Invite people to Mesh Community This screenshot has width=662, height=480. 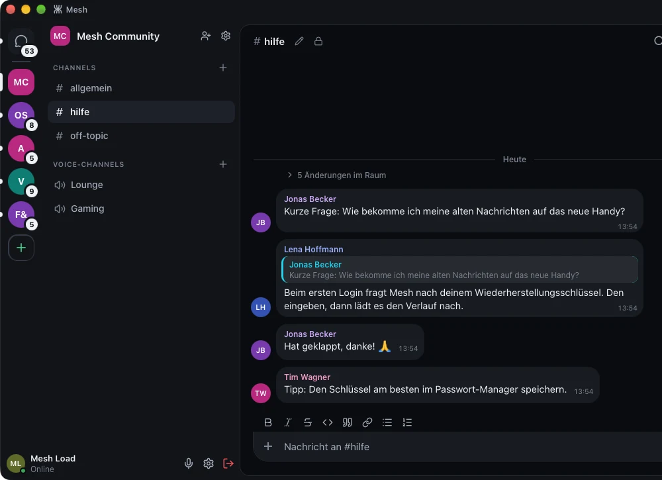pos(206,36)
